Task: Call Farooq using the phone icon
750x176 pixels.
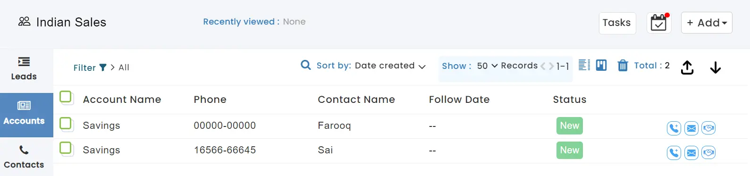Action: [674, 128]
